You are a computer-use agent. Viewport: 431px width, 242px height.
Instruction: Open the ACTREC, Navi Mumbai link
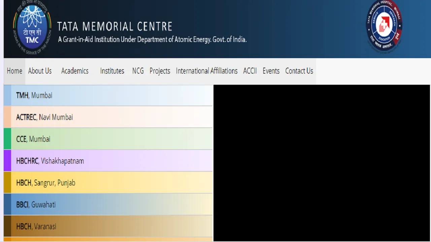click(108, 117)
